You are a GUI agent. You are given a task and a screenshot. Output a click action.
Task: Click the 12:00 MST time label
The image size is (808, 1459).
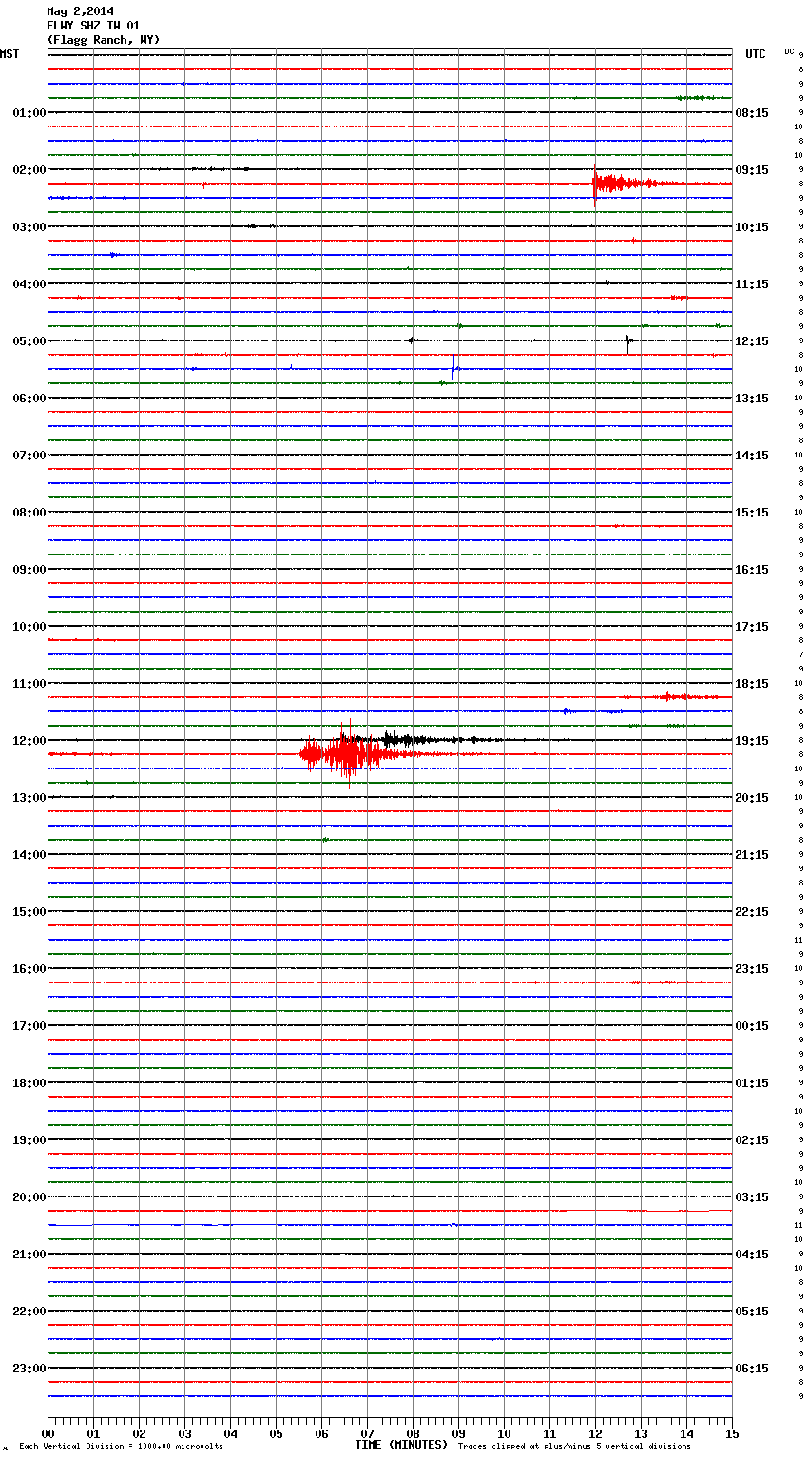pos(29,741)
